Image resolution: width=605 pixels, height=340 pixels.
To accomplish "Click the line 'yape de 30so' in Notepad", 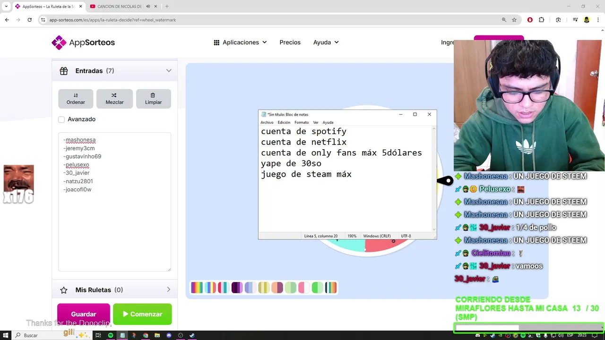I will 291,163.
